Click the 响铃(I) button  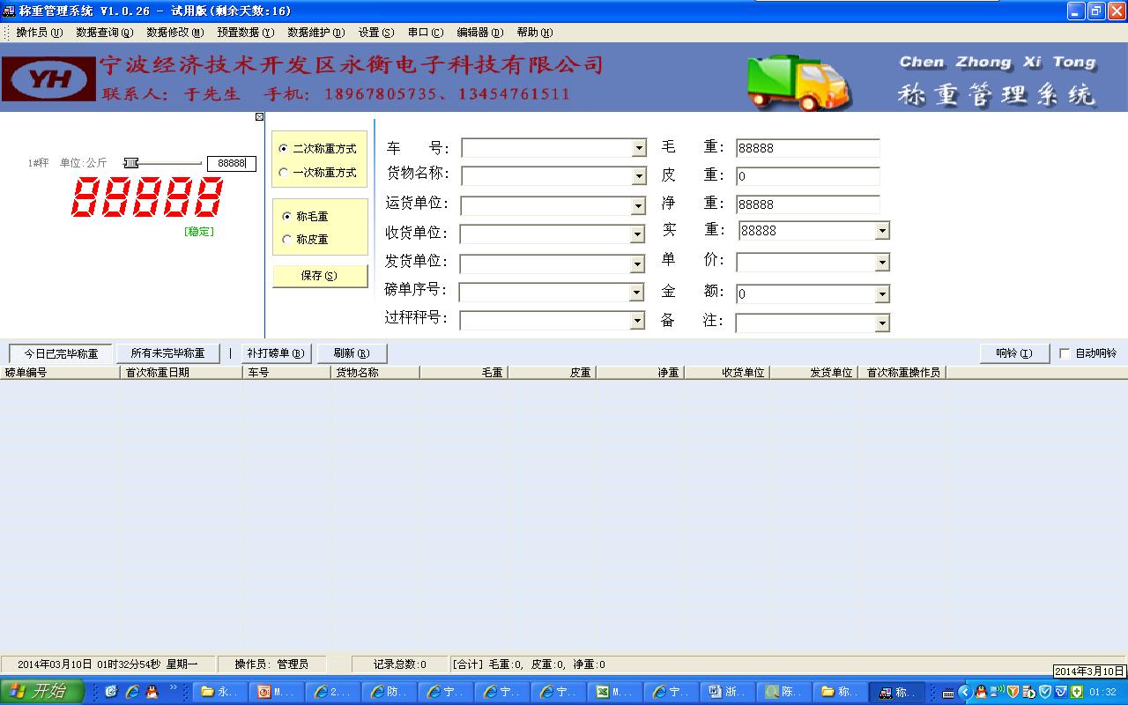pyautogui.click(x=1014, y=353)
